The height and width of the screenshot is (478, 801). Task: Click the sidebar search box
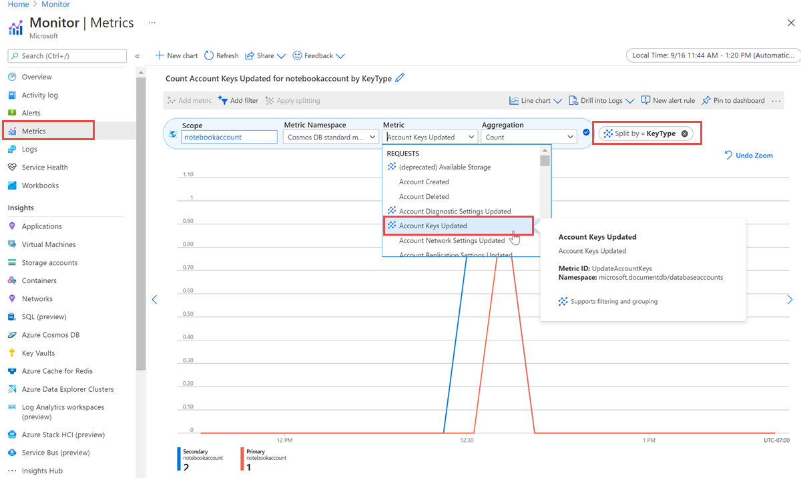point(67,56)
